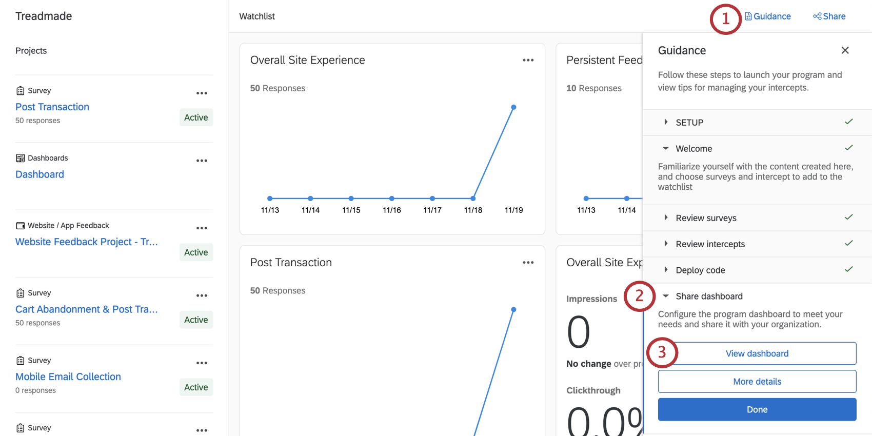
Task: Open three-dot menu on Post Transaction chart card
Action: [x=528, y=263]
